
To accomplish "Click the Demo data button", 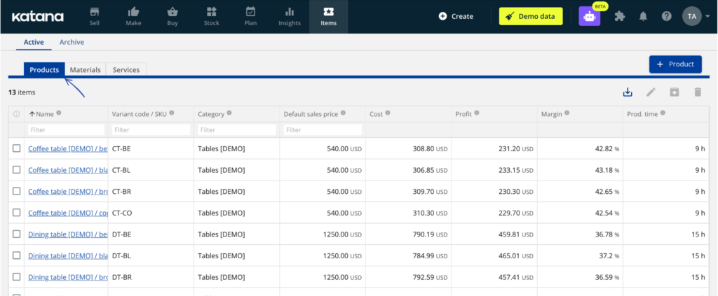I will [531, 17].
